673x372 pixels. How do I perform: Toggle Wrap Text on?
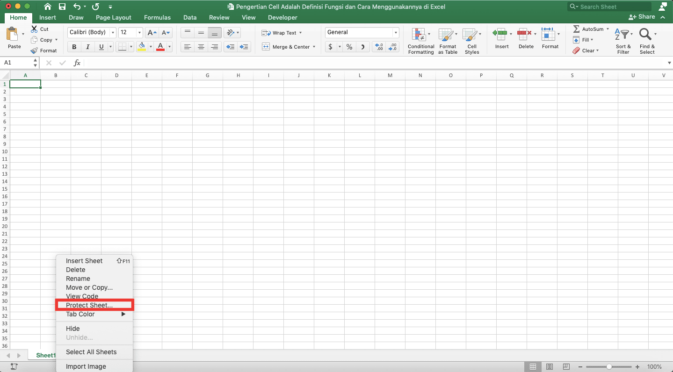[282, 33]
